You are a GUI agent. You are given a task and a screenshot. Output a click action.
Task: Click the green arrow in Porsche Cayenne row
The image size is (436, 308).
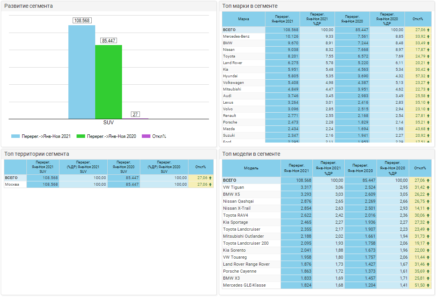(x=428, y=271)
